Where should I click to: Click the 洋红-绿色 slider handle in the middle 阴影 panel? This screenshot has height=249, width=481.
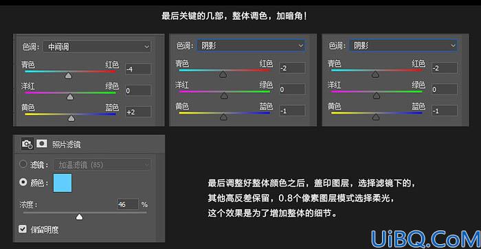click(224, 96)
